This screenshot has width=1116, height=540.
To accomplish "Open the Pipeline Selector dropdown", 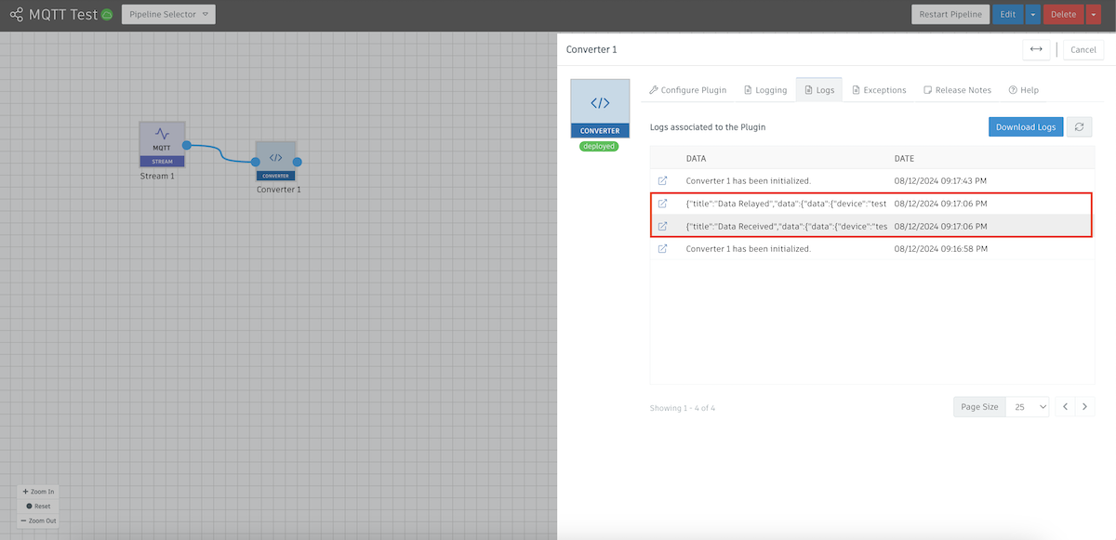I will [x=168, y=15].
